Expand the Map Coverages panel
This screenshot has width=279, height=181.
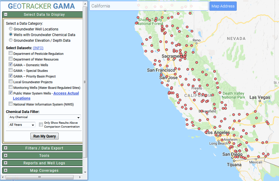6,171
